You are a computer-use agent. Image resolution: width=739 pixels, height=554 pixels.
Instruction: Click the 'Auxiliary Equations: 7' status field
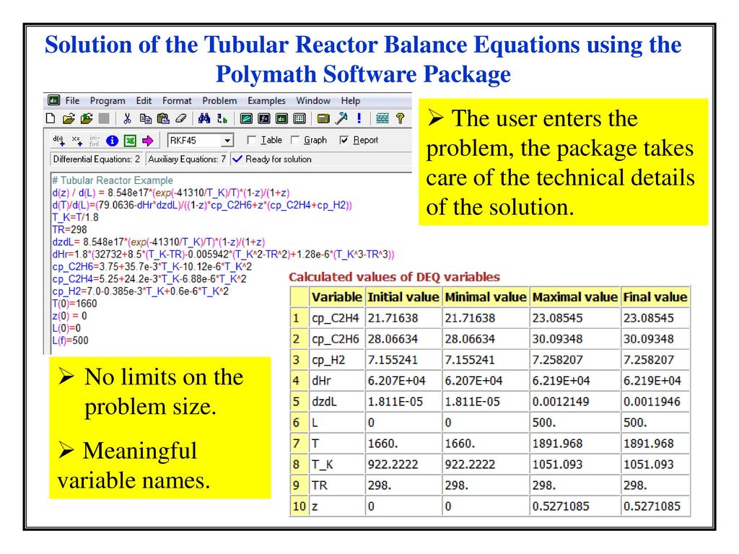pos(187,159)
